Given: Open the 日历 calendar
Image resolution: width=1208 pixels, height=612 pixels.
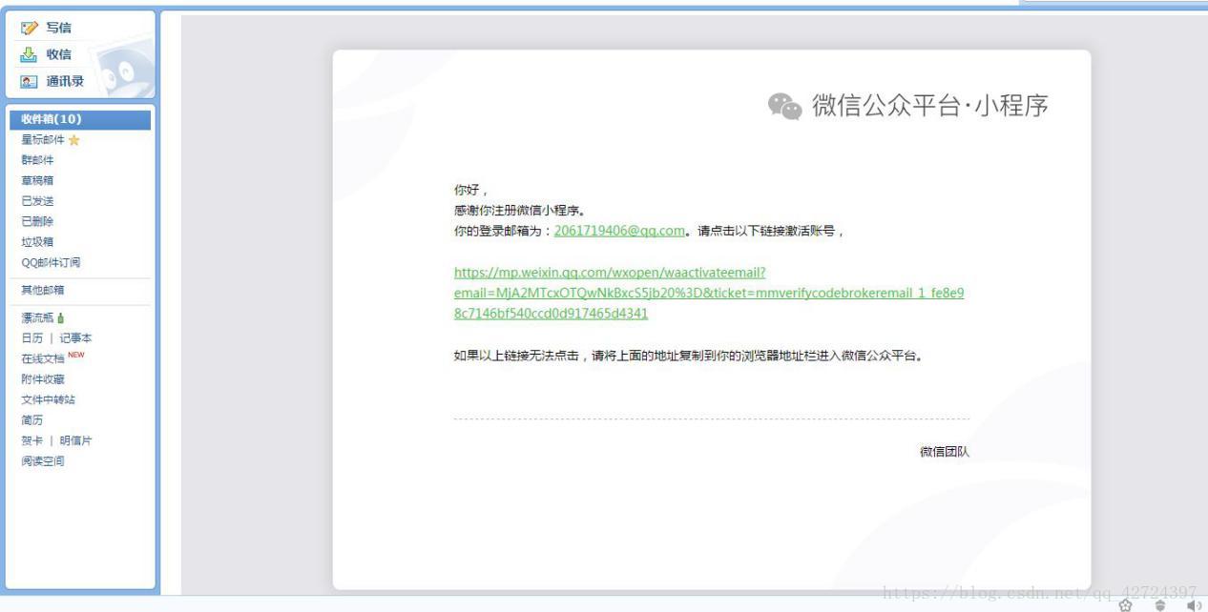Looking at the screenshot, I should click(32, 338).
